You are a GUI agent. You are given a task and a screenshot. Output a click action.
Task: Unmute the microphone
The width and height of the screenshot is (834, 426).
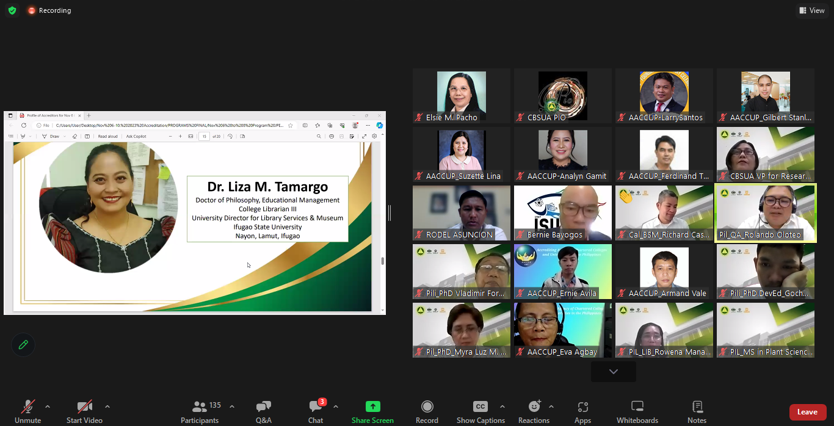pos(28,412)
